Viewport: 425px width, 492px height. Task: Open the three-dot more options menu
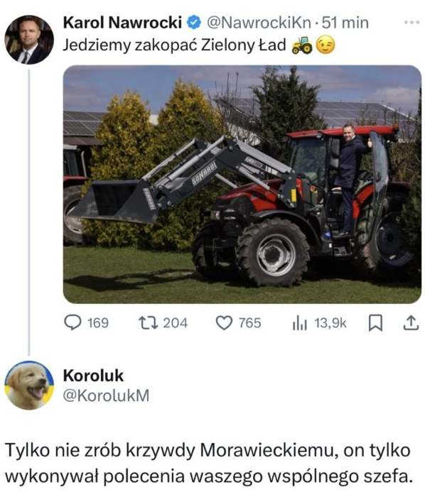click(x=411, y=22)
